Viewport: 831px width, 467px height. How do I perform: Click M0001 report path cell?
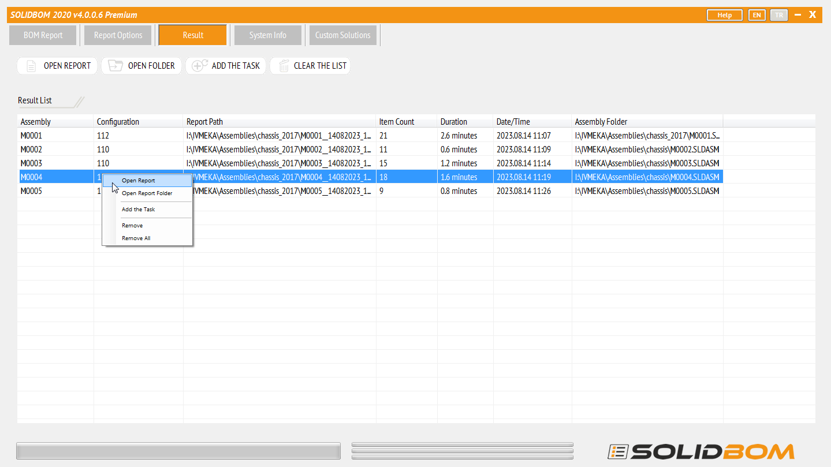280,136
